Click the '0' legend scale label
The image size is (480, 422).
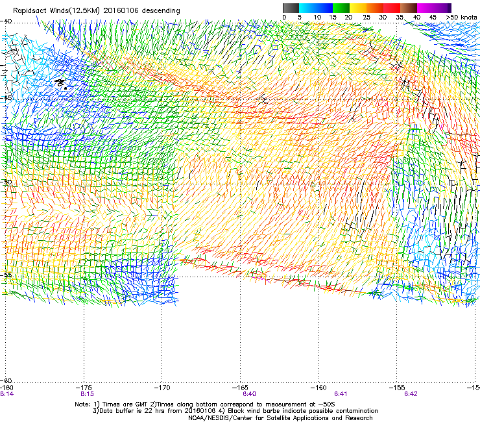pyautogui.click(x=284, y=18)
